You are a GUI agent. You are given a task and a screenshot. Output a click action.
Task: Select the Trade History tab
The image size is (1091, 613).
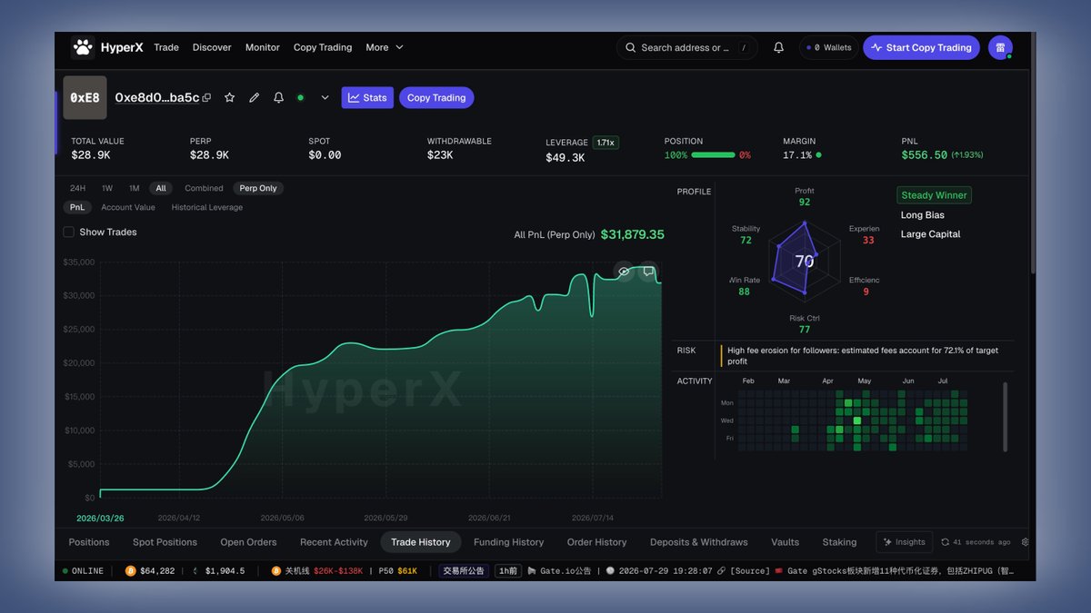tap(421, 542)
